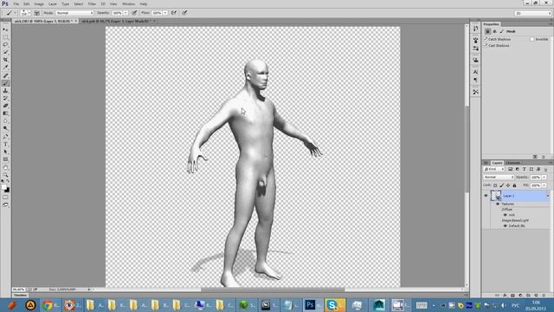Hide Layer 1 using its eye icon
Screen dimensions: 554x312
click(x=486, y=196)
